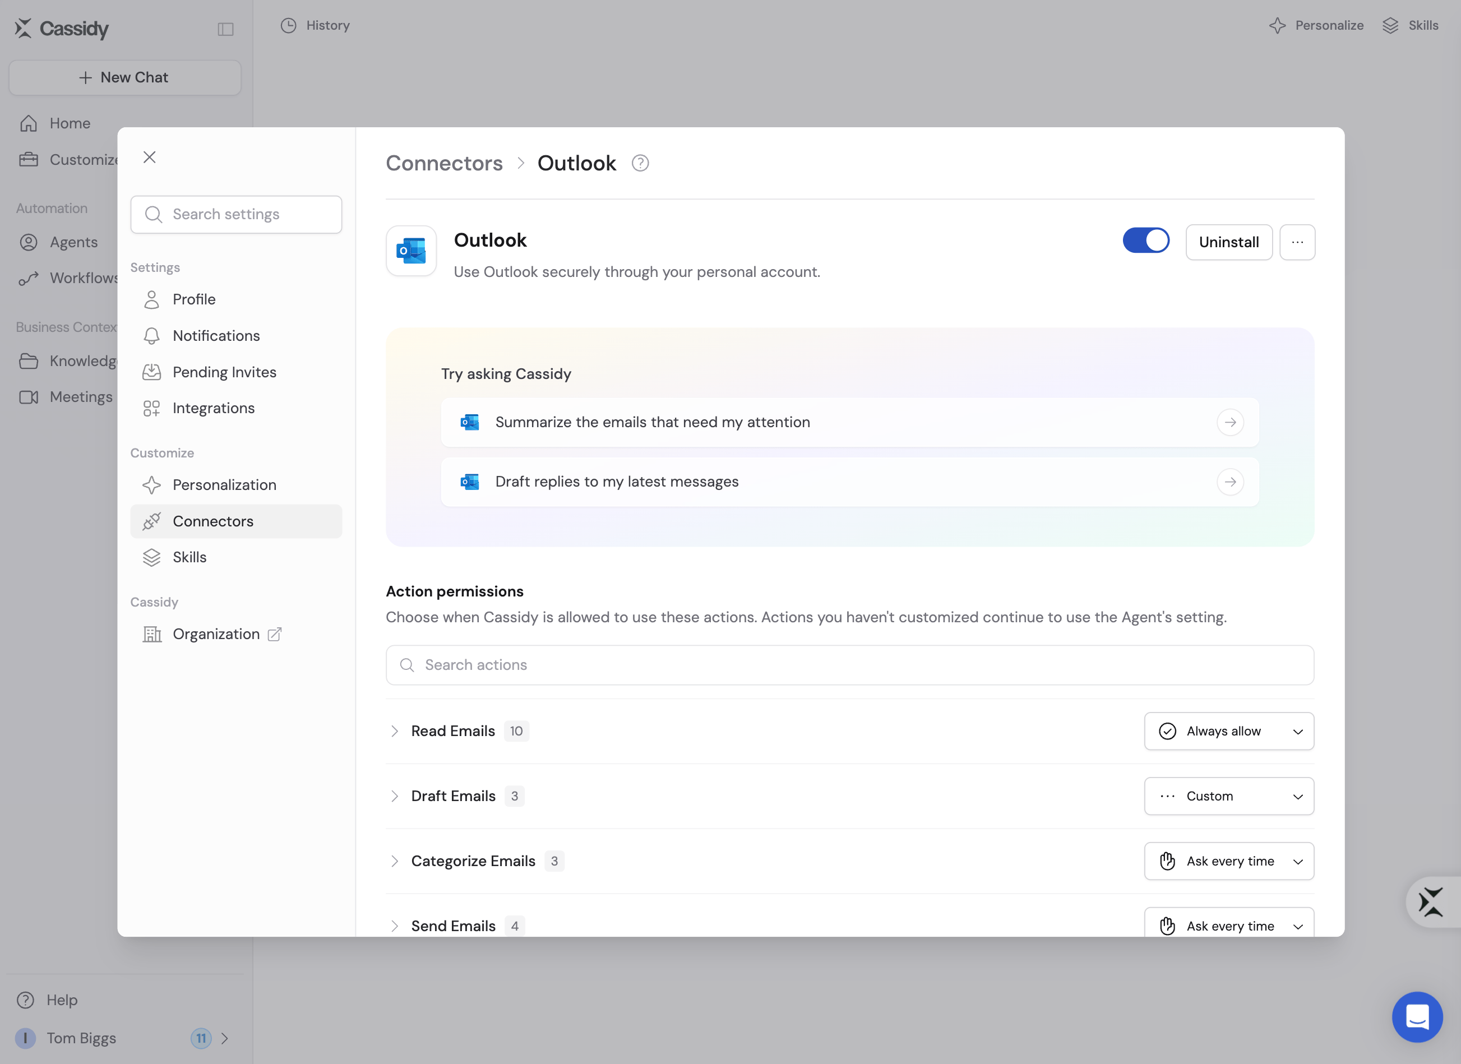Screen dimensions: 1461x1064
Task: Open Integrations settings
Action: point(236,408)
